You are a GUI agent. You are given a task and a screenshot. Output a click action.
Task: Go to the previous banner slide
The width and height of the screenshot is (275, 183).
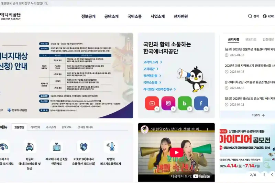pos(272,175)
